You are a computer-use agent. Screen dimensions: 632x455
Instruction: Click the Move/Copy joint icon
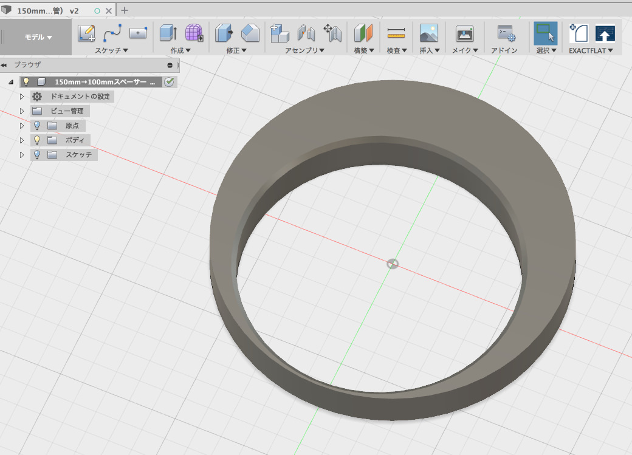pos(332,33)
